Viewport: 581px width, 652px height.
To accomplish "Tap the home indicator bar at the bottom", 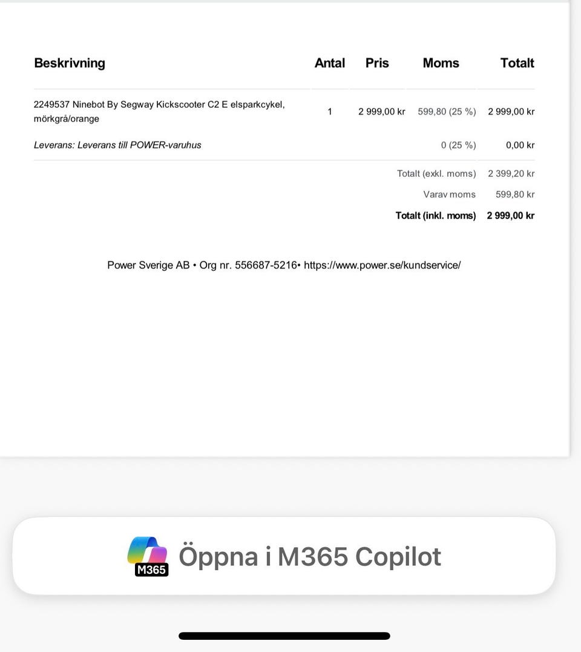I will pyautogui.click(x=284, y=636).
